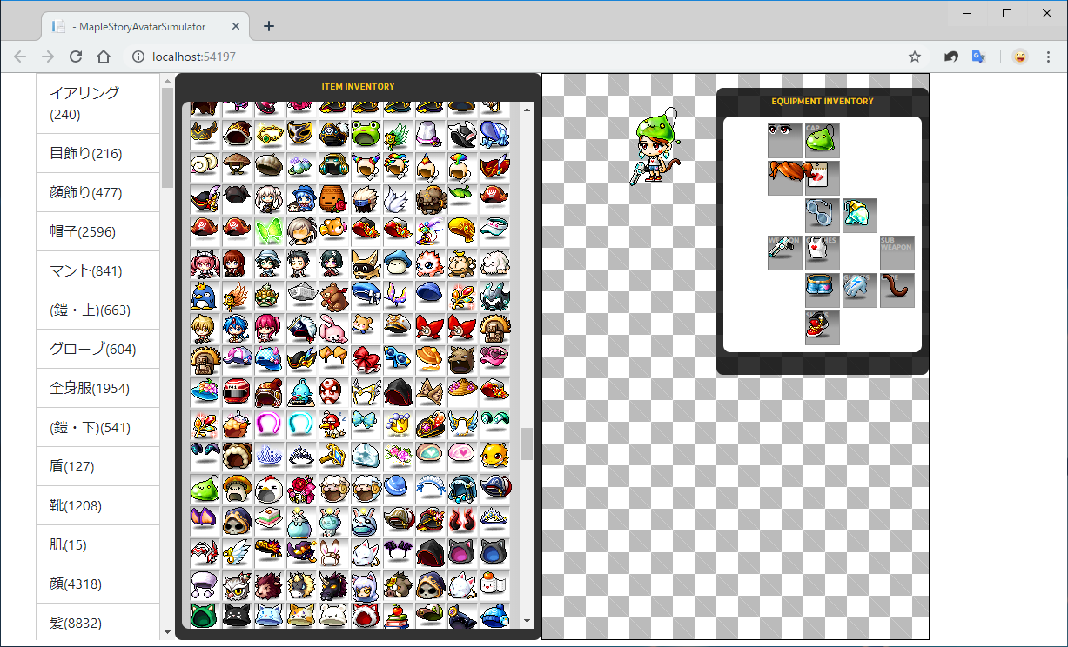Click the category sidebar scrollbar thumb

167,137
